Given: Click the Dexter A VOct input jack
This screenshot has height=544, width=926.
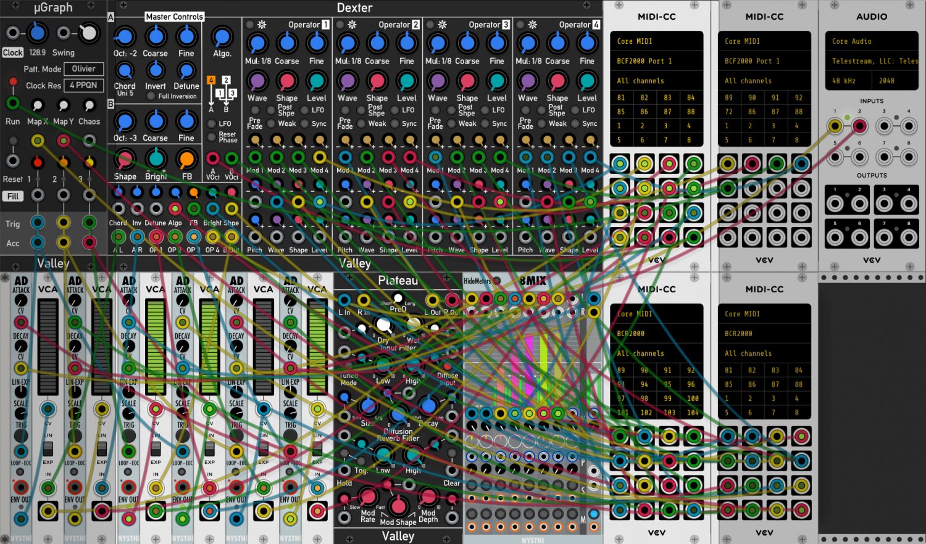Looking at the screenshot, I should (x=213, y=159).
